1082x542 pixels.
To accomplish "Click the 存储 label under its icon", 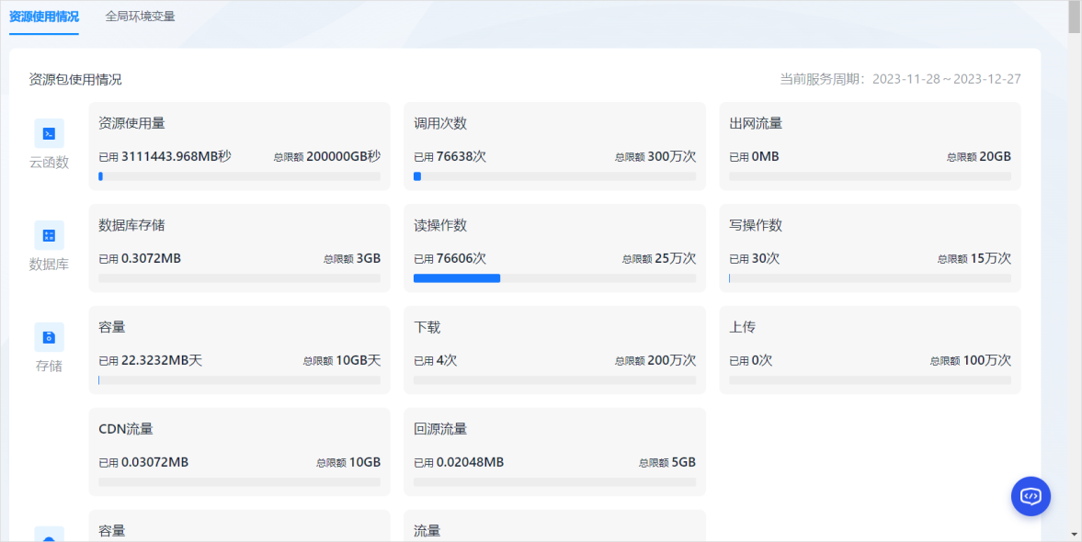I will 49,367.
